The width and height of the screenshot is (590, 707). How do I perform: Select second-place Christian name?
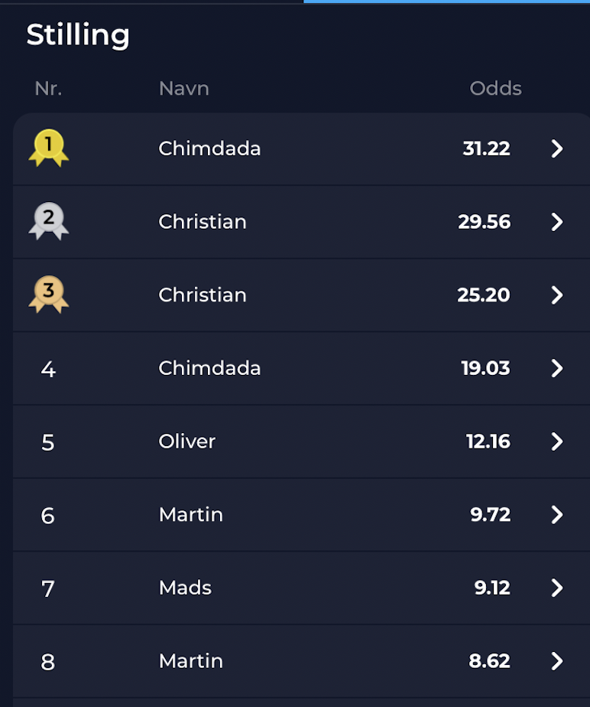tap(203, 221)
